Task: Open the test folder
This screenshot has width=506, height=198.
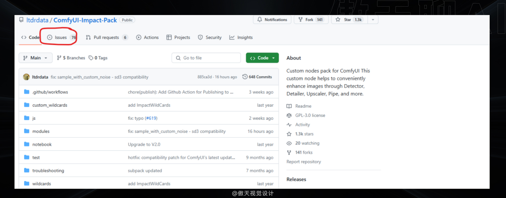Action: coord(36,158)
